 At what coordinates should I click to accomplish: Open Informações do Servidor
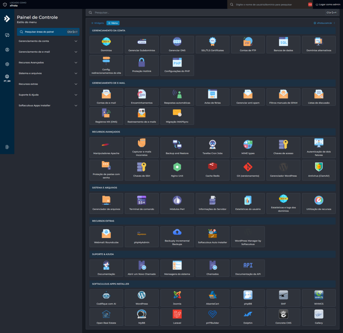(x=212, y=204)
